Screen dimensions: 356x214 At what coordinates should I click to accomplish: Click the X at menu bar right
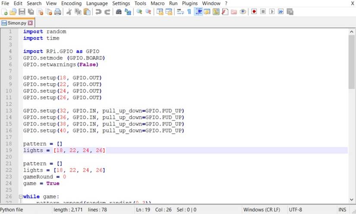pyautogui.click(x=353, y=3)
